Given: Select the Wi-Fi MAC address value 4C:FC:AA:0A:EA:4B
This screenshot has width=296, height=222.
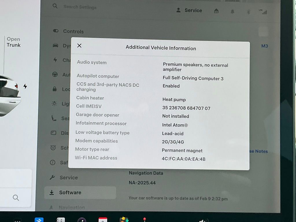Looking at the screenshot, I should coord(184,159).
